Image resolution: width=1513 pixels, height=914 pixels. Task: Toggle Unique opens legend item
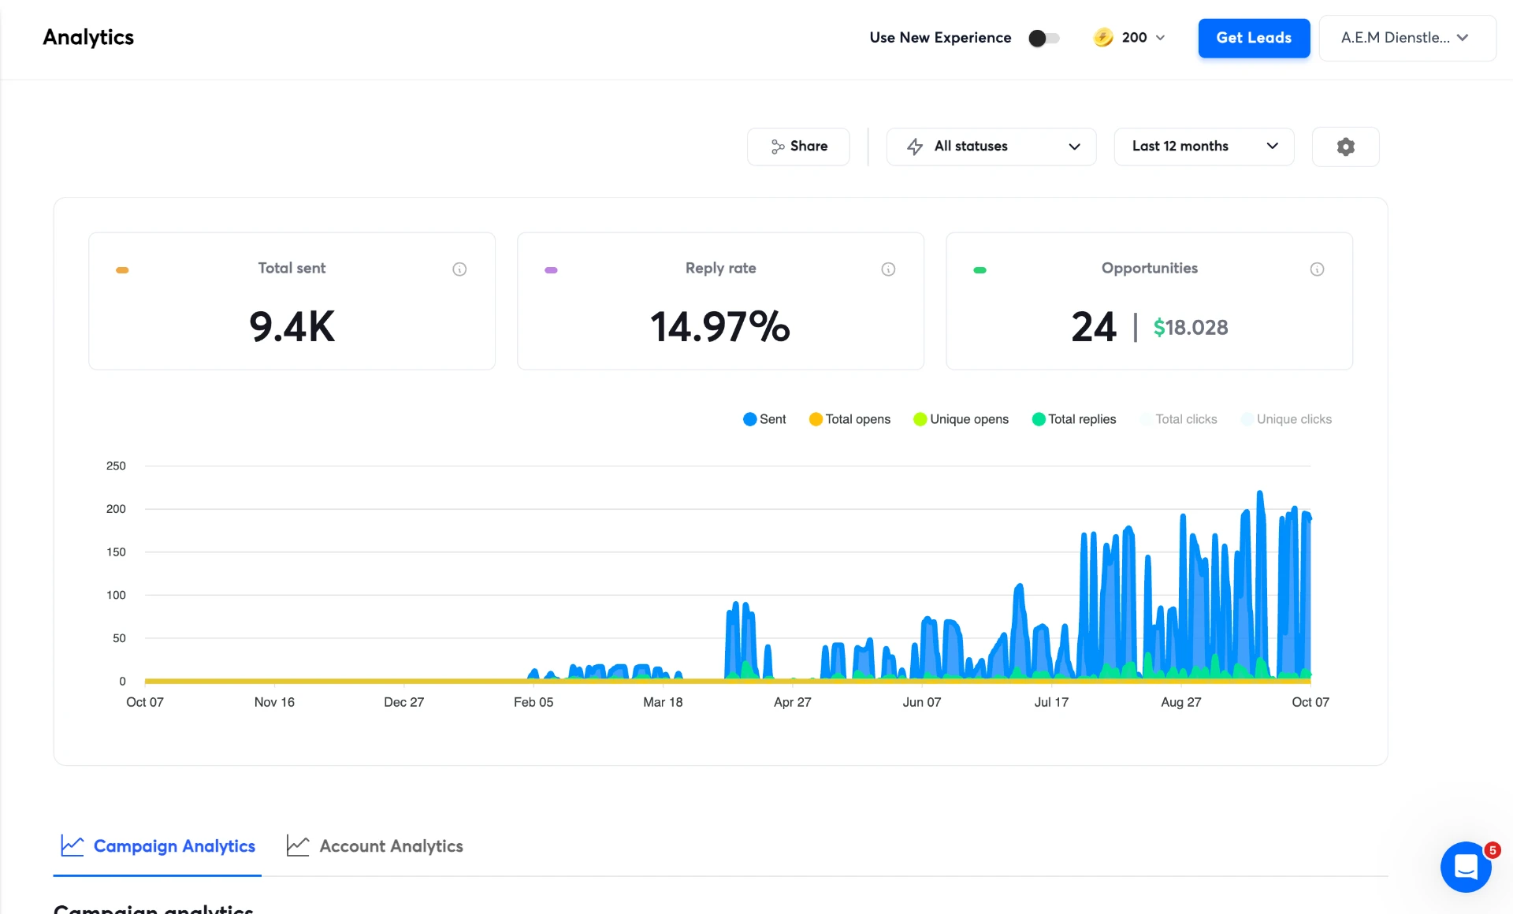pos(961,419)
